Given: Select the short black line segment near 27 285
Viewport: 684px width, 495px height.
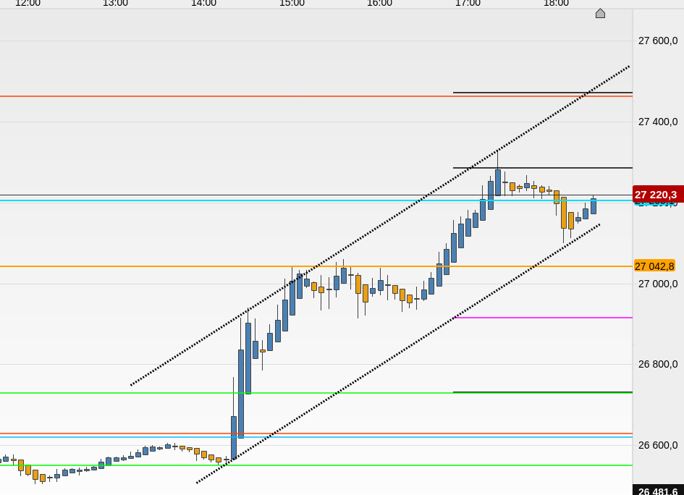Looking at the screenshot, I should (543, 167).
